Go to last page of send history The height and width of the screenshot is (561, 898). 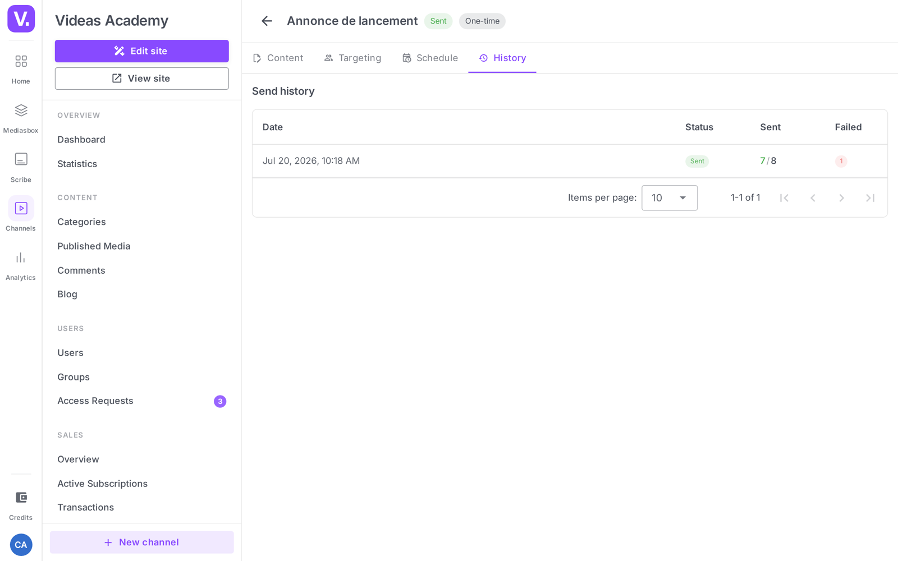[x=870, y=197]
